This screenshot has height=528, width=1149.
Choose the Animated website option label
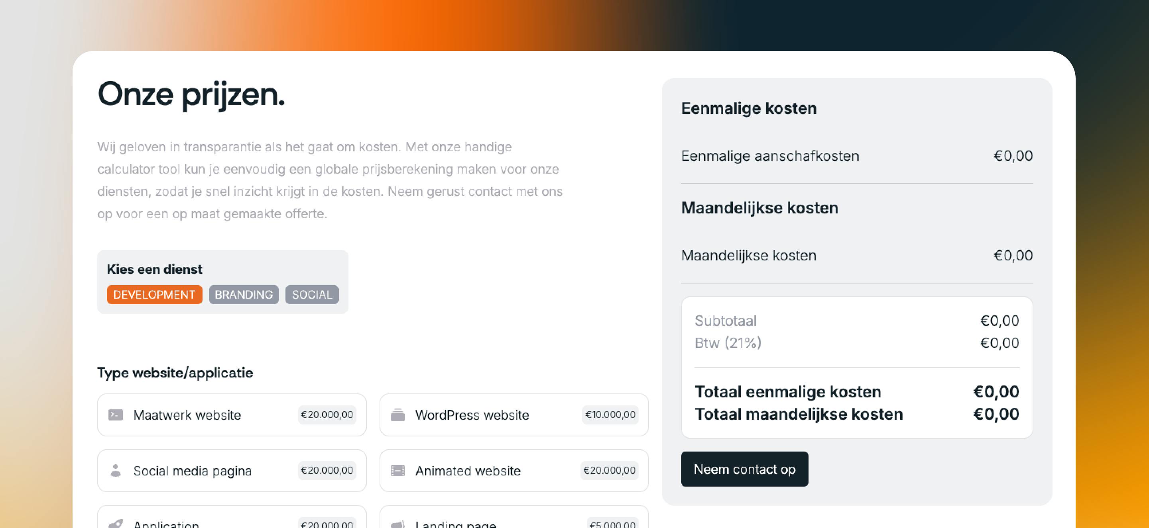(x=468, y=471)
